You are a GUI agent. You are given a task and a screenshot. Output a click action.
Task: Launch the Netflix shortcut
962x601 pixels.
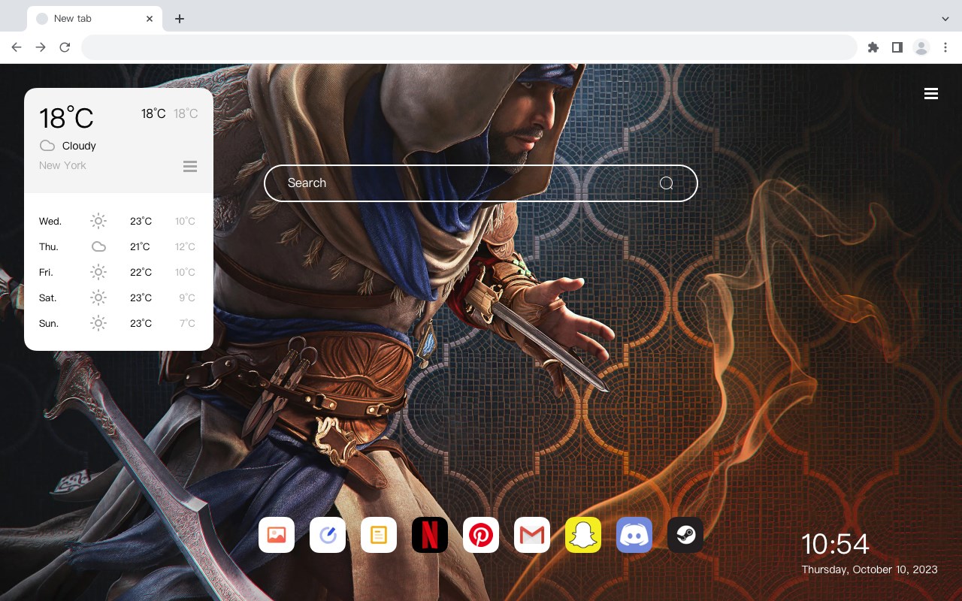(x=430, y=535)
